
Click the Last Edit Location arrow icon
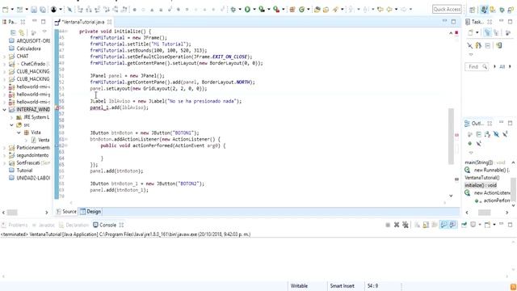click(x=380, y=10)
